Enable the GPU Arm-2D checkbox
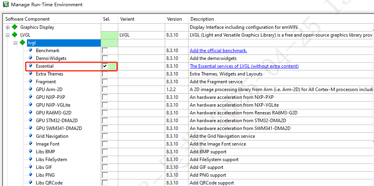The width and height of the screenshot is (374, 186). [105, 89]
